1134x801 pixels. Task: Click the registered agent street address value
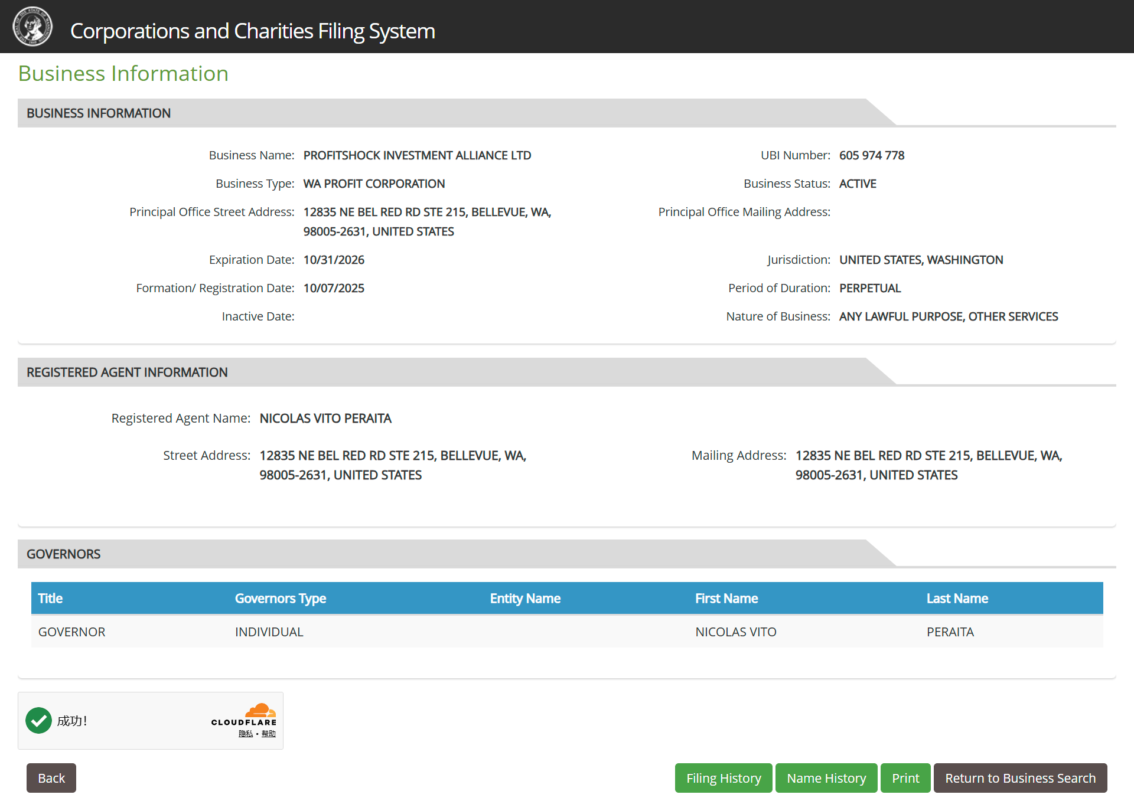pyautogui.click(x=393, y=465)
